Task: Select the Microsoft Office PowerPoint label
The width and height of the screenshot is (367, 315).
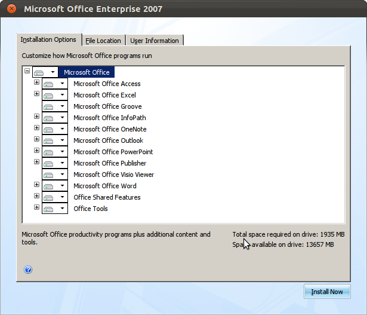Action: coord(113,152)
